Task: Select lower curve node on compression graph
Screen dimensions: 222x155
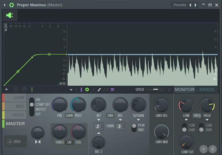Action: point(18,71)
